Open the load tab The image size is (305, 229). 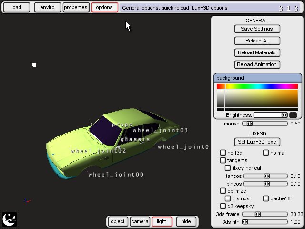click(17, 8)
